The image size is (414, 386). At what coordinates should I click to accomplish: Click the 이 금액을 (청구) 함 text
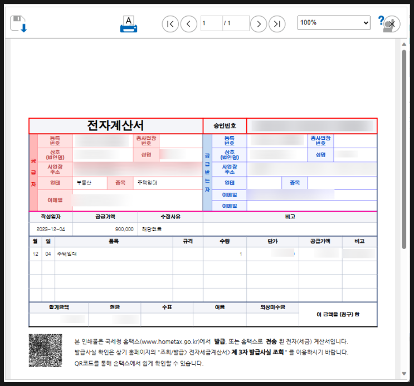click(x=338, y=315)
